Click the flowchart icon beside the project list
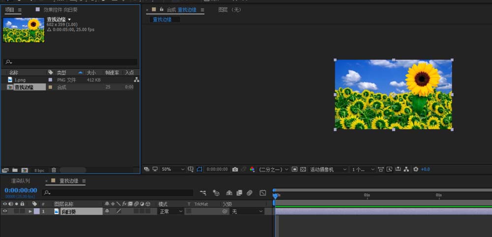Viewport: 492px width, 237px height. tap(136, 80)
